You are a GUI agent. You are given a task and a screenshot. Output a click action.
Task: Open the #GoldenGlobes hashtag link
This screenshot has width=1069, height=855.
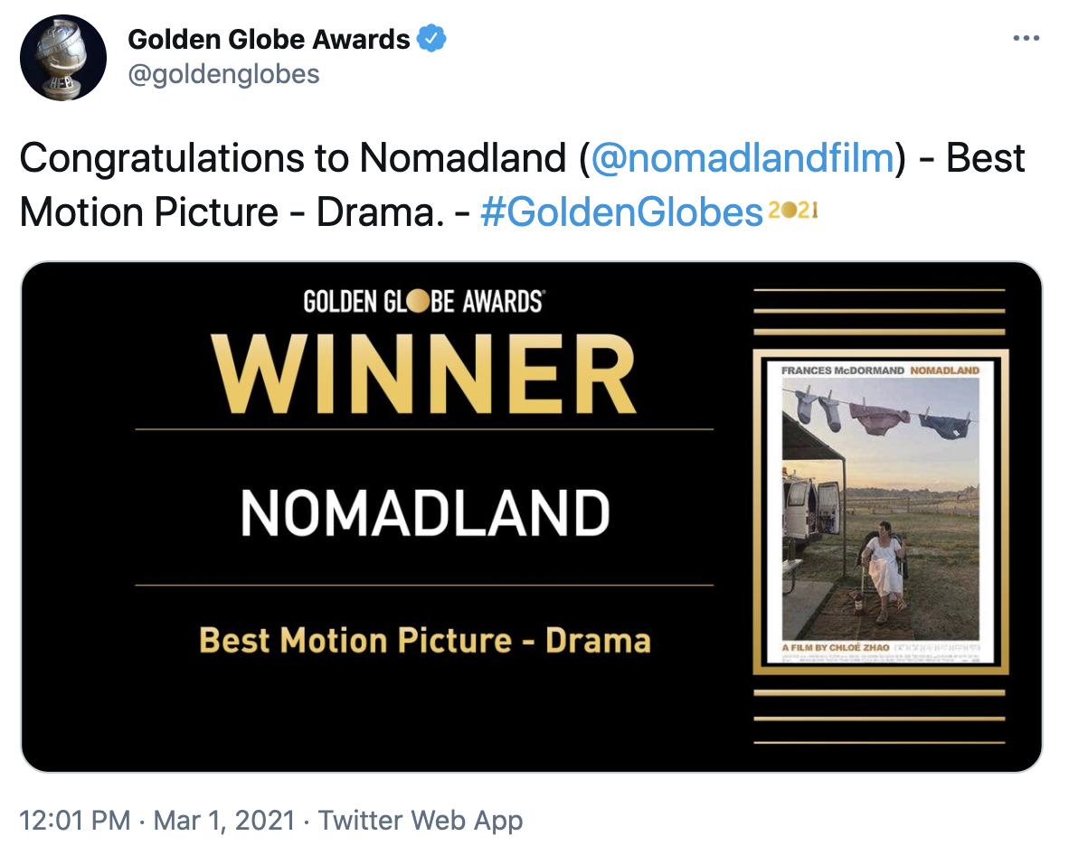point(621,213)
